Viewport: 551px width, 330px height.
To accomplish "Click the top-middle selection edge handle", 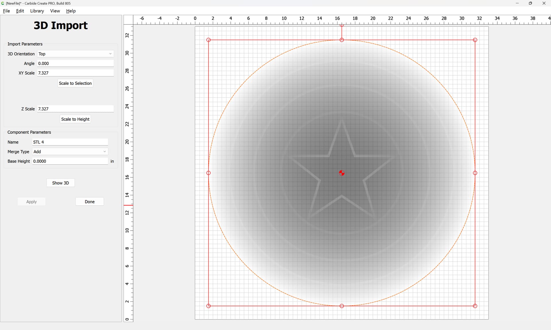I will click(x=342, y=40).
